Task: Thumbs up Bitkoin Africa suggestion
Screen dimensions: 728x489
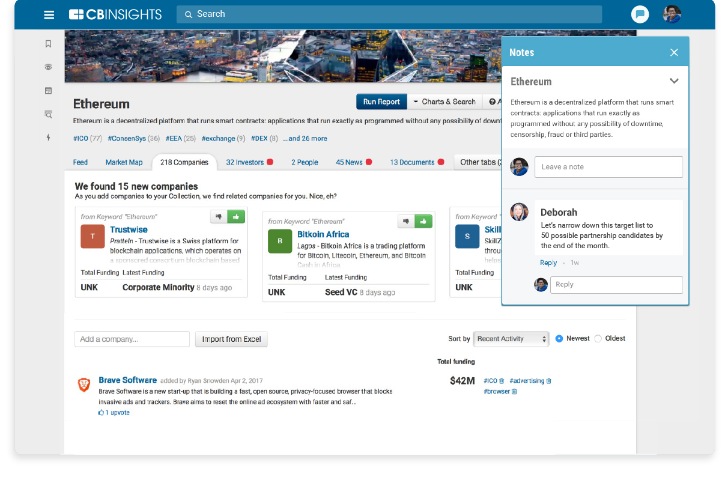Action: coord(423,222)
